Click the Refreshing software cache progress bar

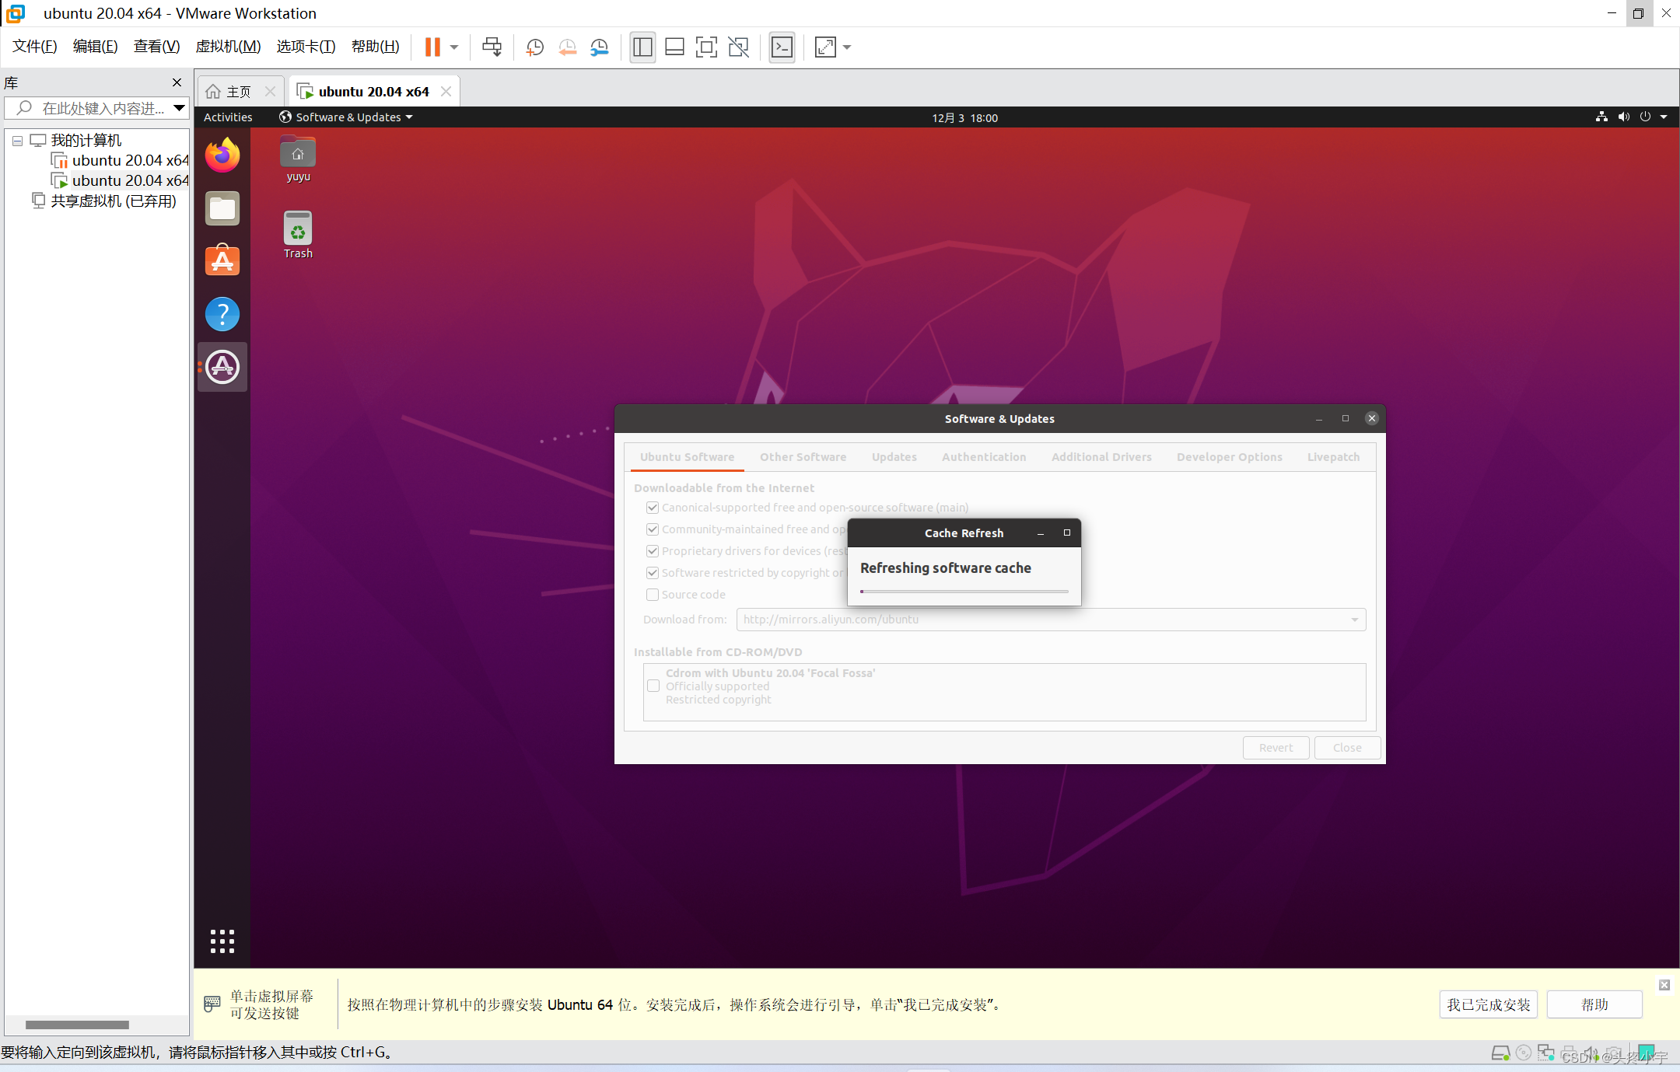click(964, 592)
